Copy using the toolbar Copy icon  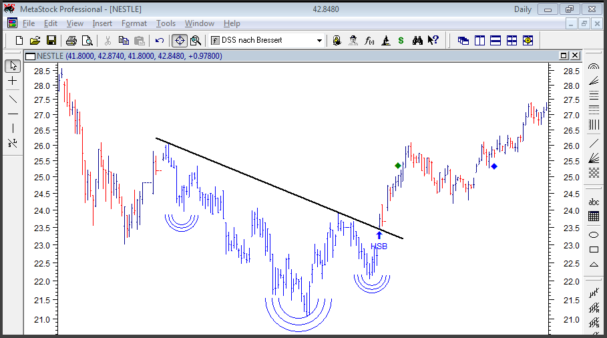point(124,40)
